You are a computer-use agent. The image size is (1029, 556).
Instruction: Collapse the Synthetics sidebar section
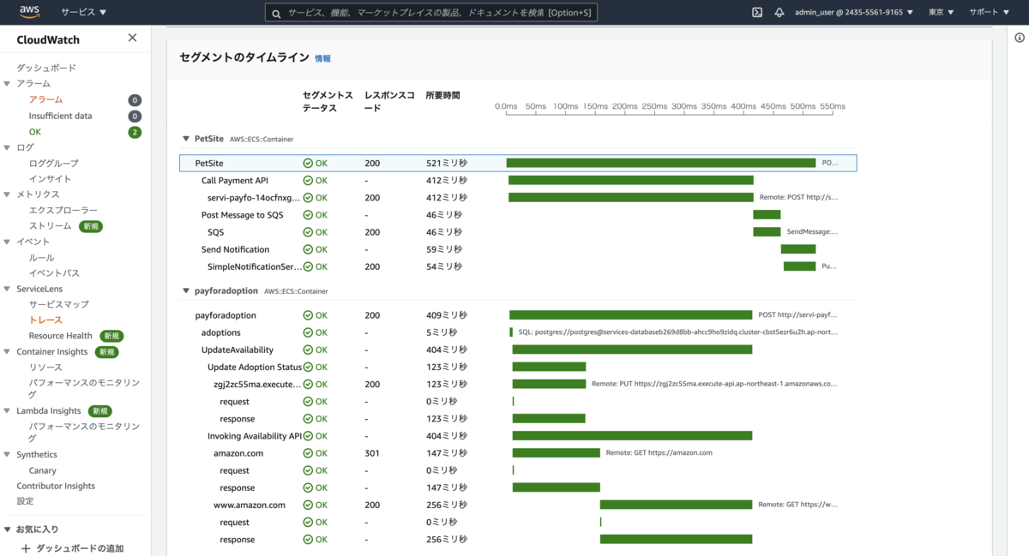[8, 455]
